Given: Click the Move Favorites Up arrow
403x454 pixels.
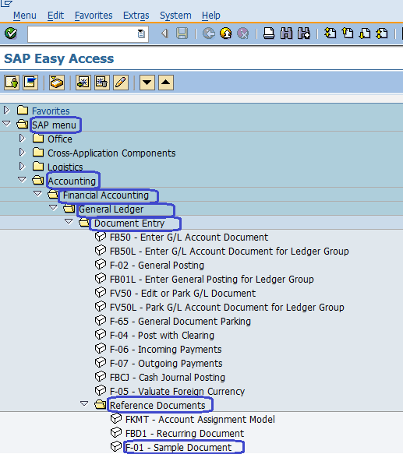Looking at the screenshot, I should pos(166,83).
